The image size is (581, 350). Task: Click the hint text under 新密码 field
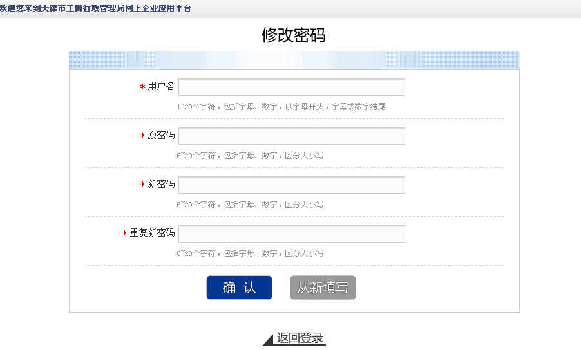[x=250, y=205]
